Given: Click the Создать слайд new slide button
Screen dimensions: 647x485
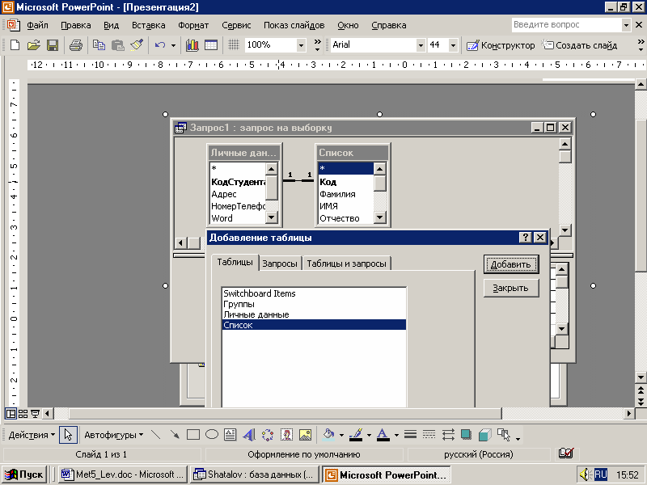Looking at the screenshot, I should coord(580,45).
